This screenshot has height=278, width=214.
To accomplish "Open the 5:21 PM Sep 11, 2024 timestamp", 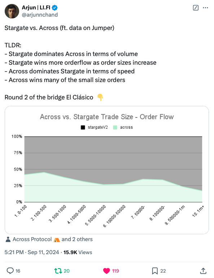I will point(32,252).
